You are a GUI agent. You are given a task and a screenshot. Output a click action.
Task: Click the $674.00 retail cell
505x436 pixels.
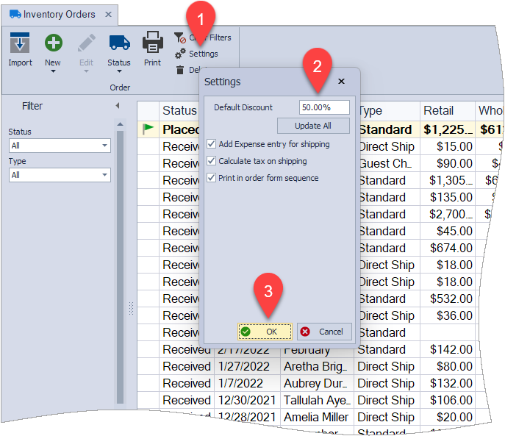[447, 248]
